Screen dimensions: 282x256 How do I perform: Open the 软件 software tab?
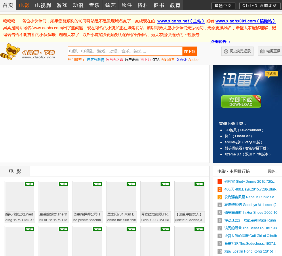pos(127,5)
